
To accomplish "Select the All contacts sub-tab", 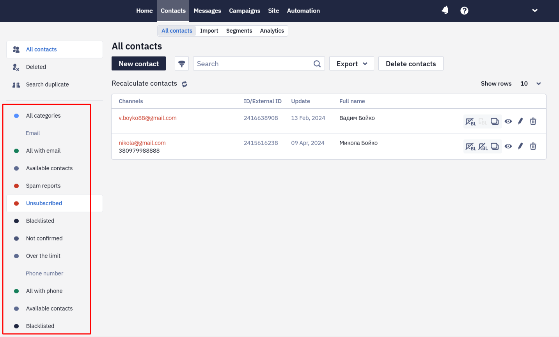I will pos(177,31).
